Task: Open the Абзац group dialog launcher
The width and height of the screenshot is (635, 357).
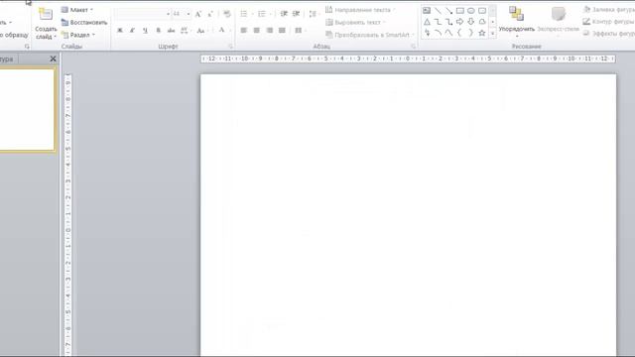Action: [x=413, y=47]
